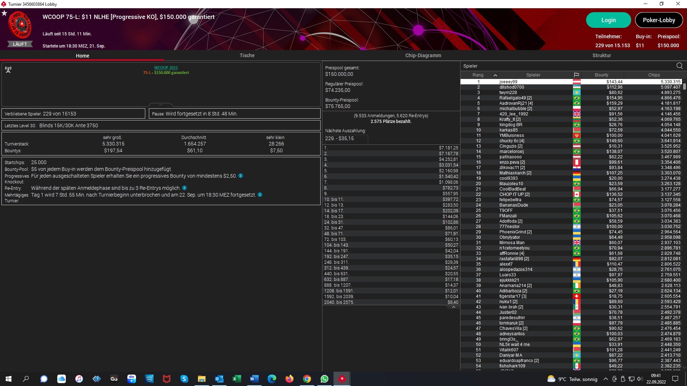Image resolution: width=687 pixels, height=386 pixels.
Task: Open Firefox from taskbar
Action: [289, 379]
